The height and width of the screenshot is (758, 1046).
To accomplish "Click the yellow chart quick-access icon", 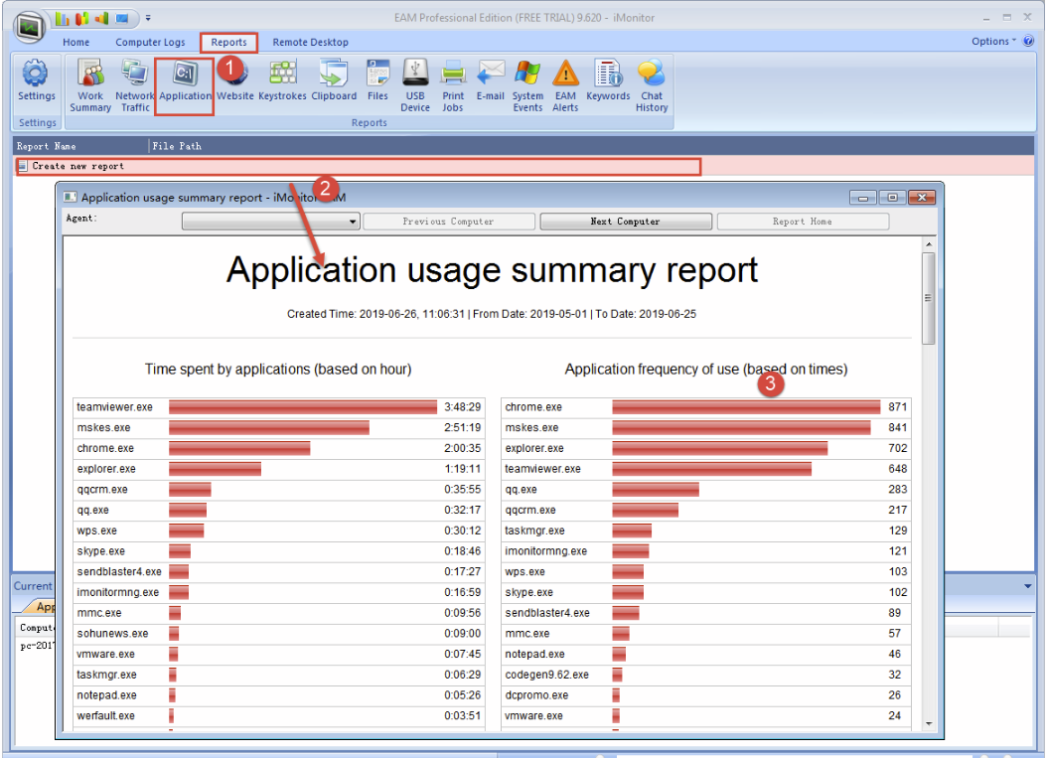I will tap(101, 18).
